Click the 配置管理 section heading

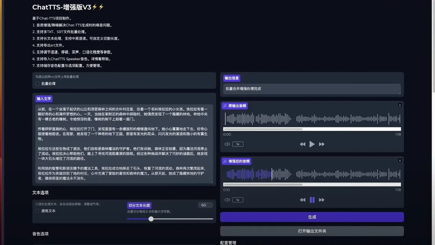pos(228,243)
